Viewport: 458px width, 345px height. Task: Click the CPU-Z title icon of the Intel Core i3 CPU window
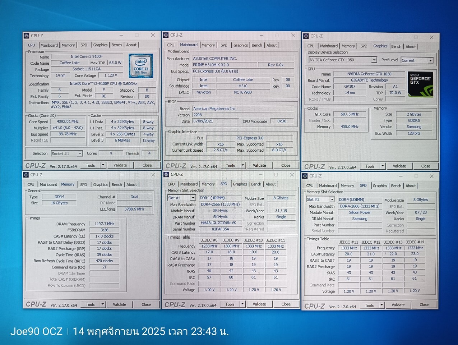pyautogui.click(x=26, y=36)
